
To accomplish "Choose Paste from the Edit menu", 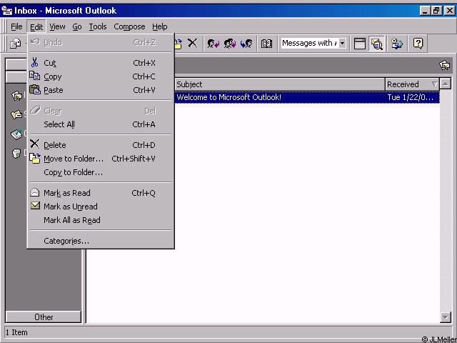I will pyautogui.click(x=101, y=90).
